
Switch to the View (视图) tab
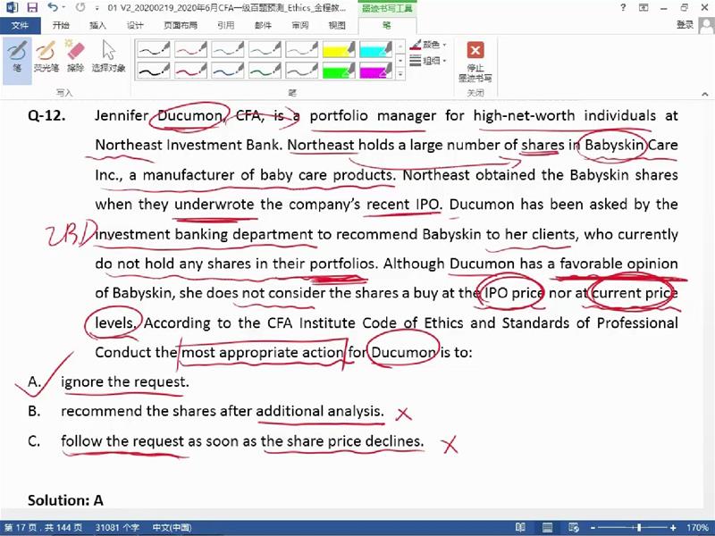337,26
